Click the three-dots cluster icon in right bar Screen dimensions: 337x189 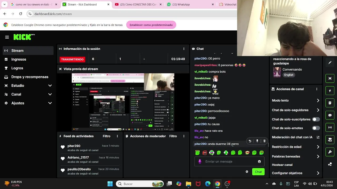pyautogui.click(x=330, y=164)
